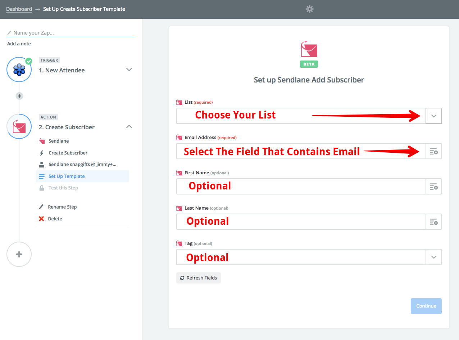
Task: Click the Zapier loading gear icon in header
Action: point(310,9)
